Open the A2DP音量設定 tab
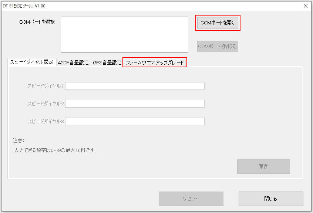Viewport: 313px width, 213px height. [73, 63]
